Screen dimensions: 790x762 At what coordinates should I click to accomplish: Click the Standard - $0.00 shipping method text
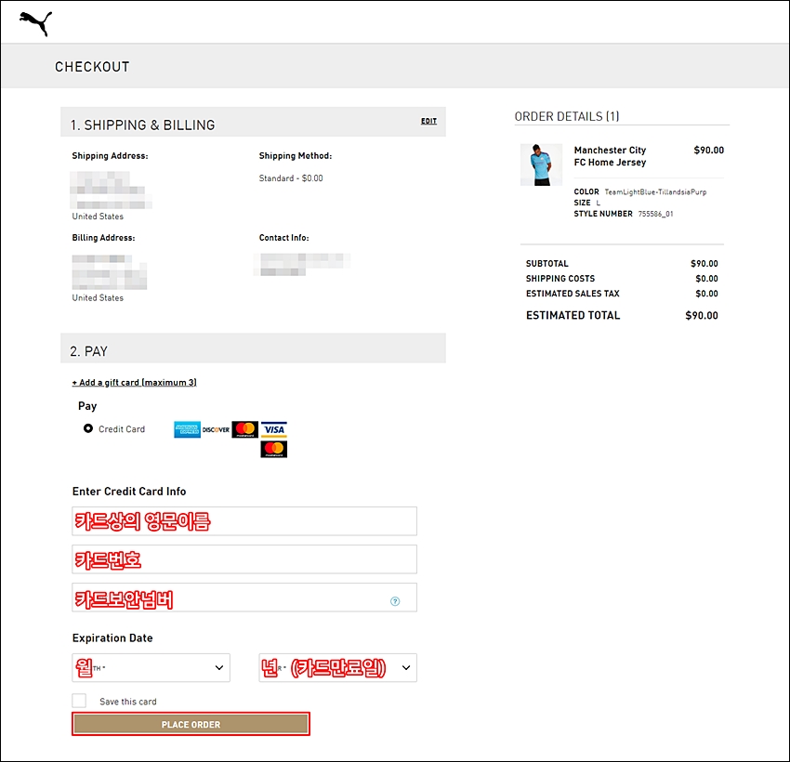click(x=291, y=178)
